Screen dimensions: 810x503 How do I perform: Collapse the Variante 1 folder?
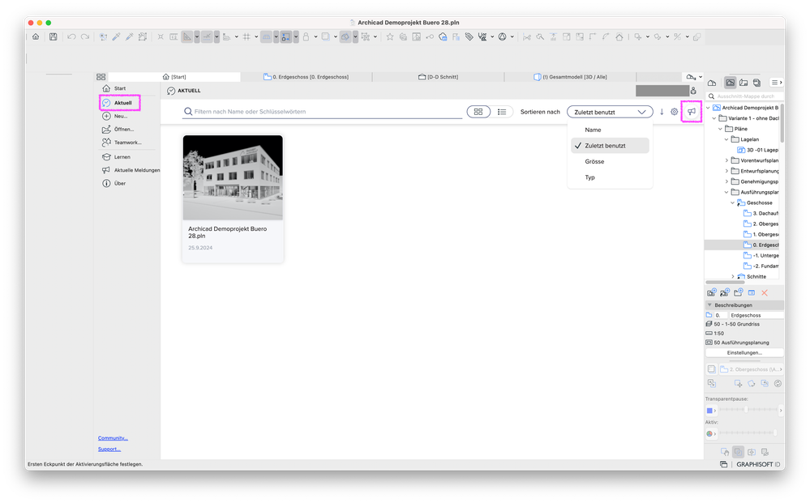tap(714, 118)
